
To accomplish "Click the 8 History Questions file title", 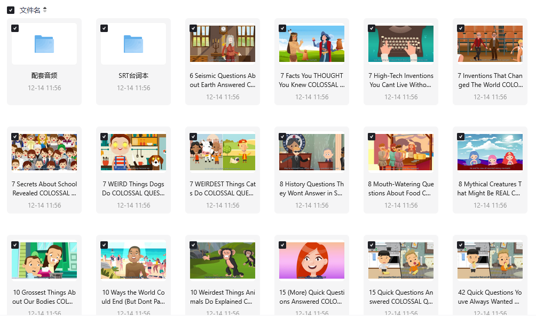I will [312, 188].
